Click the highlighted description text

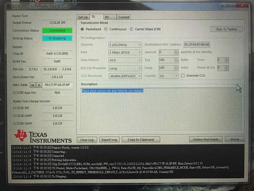point(113,91)
